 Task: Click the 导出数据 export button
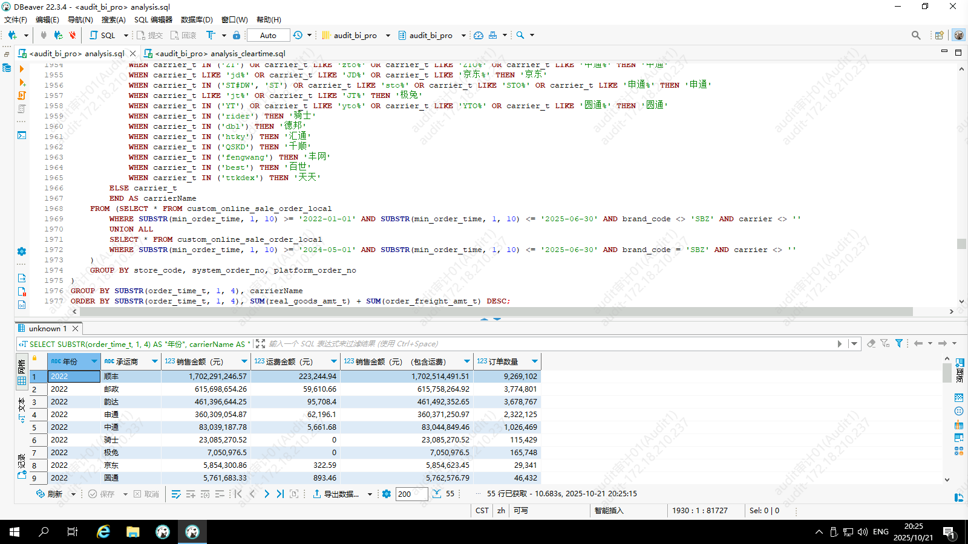[x=336, y=494]
